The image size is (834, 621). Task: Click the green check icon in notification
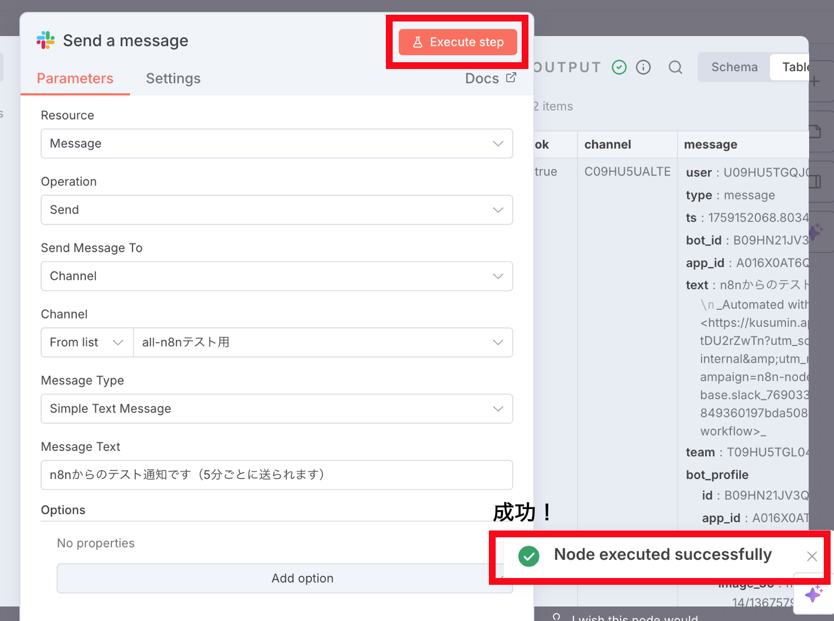[x=529, y=557]
